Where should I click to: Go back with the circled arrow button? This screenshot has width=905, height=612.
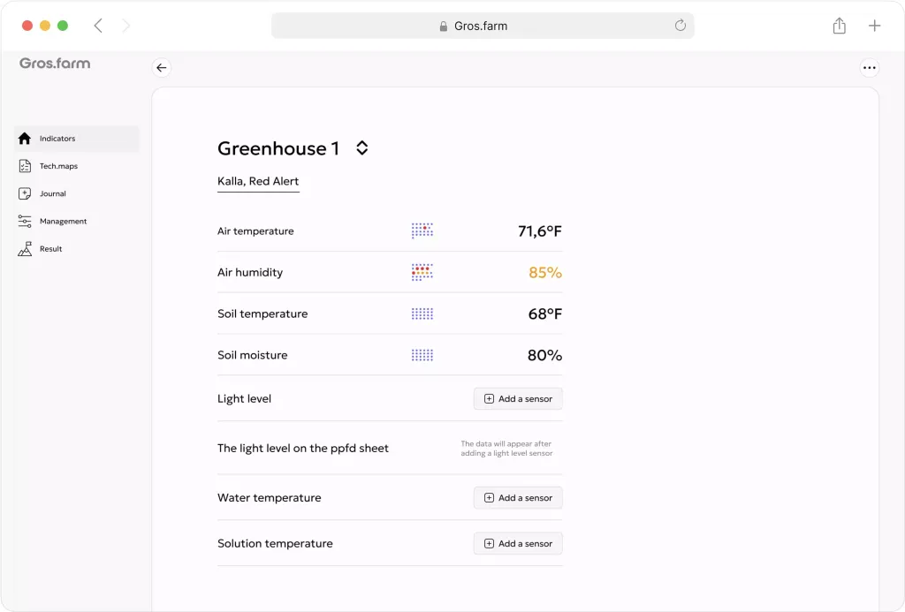[x=162, y=67]
